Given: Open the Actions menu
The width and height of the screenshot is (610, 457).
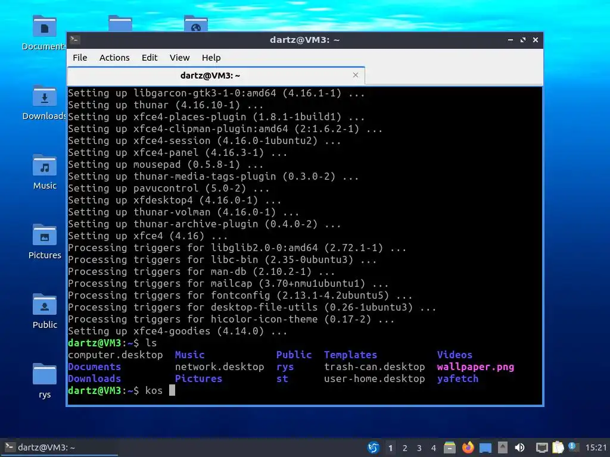Looking at the screenshot, I should click(114, 58).
